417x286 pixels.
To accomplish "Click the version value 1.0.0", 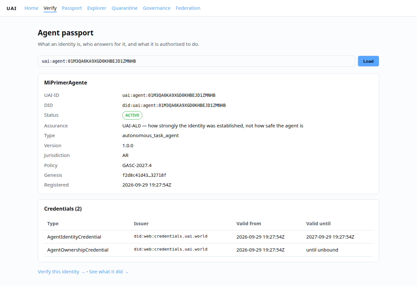I will 128,146.
